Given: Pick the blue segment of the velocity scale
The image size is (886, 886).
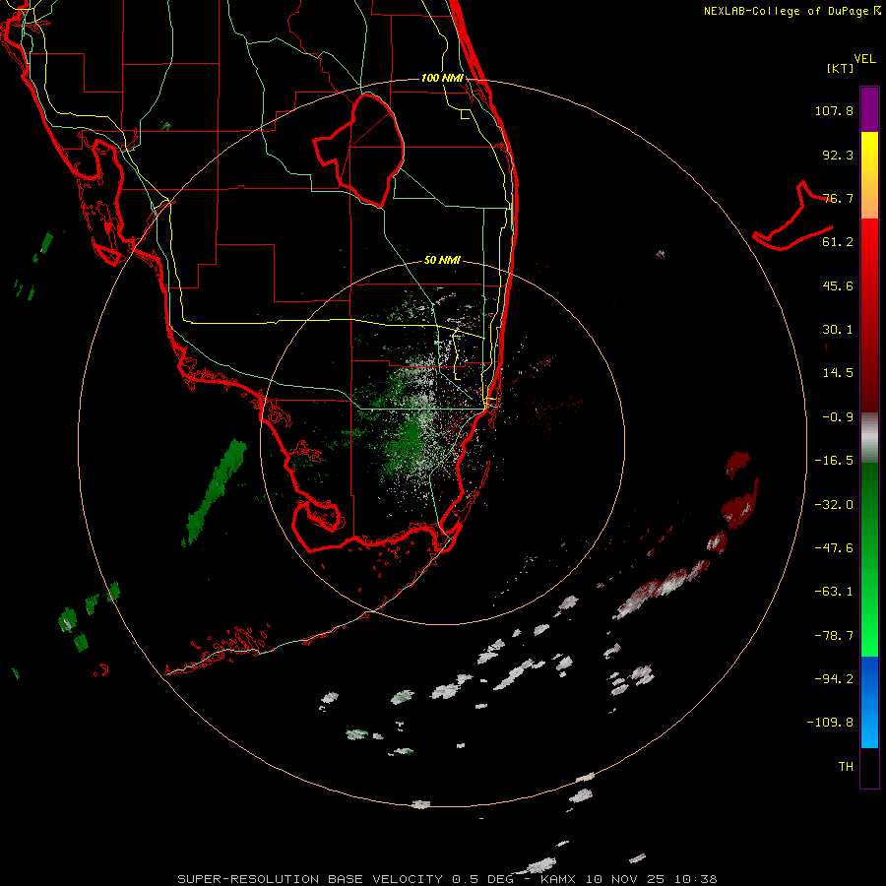Looking at the screenshot, I should coord(869,702).
